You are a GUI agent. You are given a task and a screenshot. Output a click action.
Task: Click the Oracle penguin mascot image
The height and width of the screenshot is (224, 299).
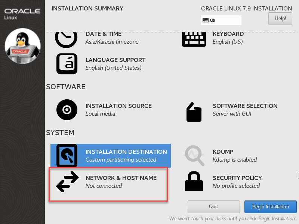[x=22, y=46]
